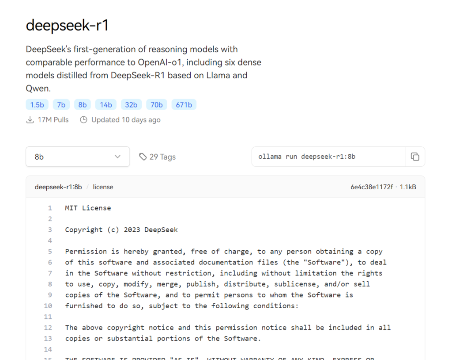
Task: Choose the 14b model size badge
Action: click(106, 105)
